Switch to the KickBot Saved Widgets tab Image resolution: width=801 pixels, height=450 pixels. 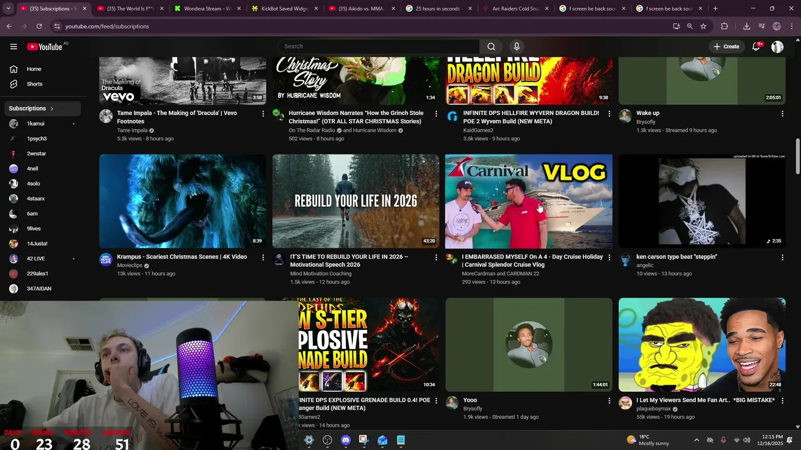tap(285, 9)
